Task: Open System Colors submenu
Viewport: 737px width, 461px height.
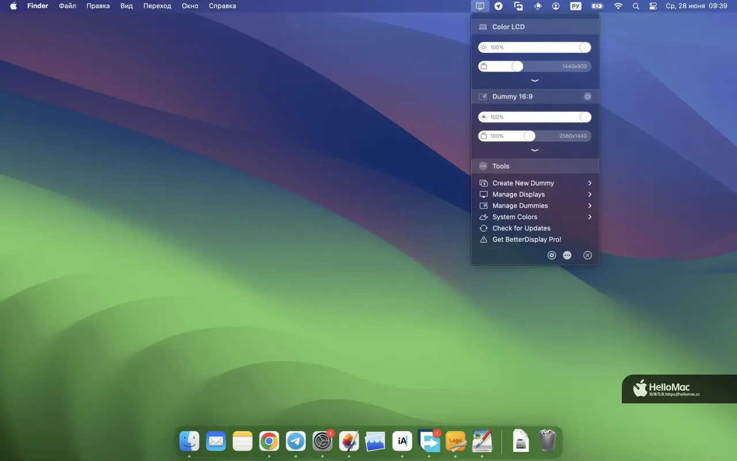Action: 535,217
